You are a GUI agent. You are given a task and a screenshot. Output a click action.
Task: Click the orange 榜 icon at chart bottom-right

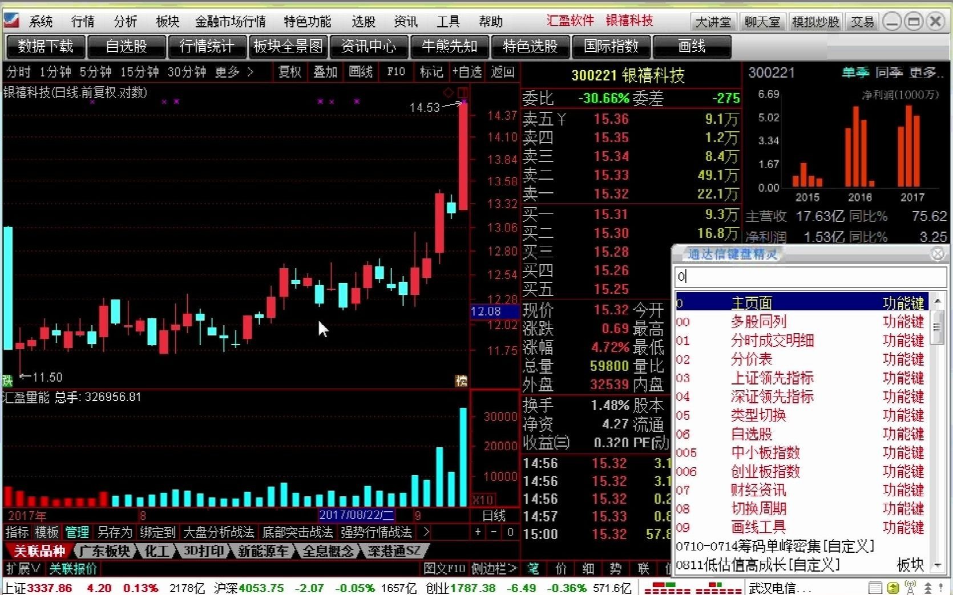click(461, 381)
